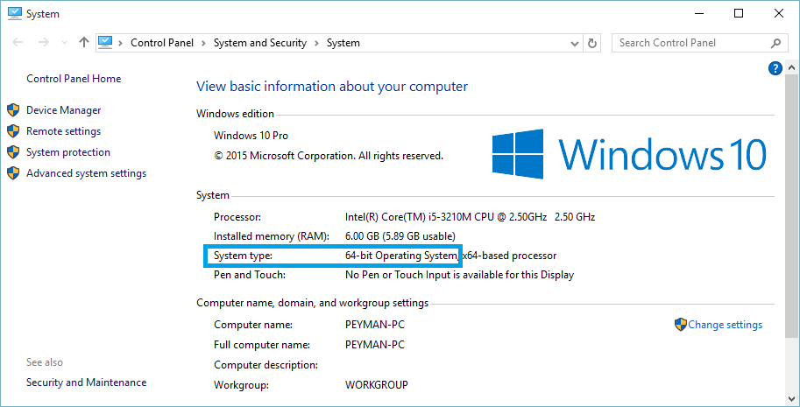Image resolution: width=800 pixels, height=407 pixels.
Task: Click the System breadcrumb
Action: (343, 43)
